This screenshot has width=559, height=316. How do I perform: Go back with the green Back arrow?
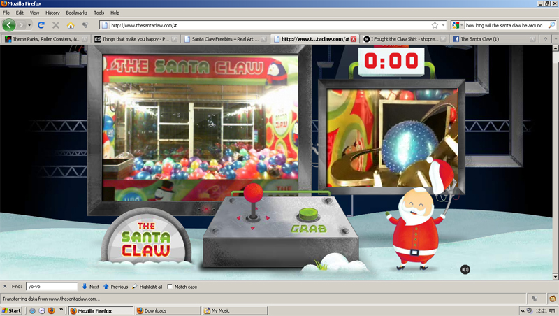(9, 25)
